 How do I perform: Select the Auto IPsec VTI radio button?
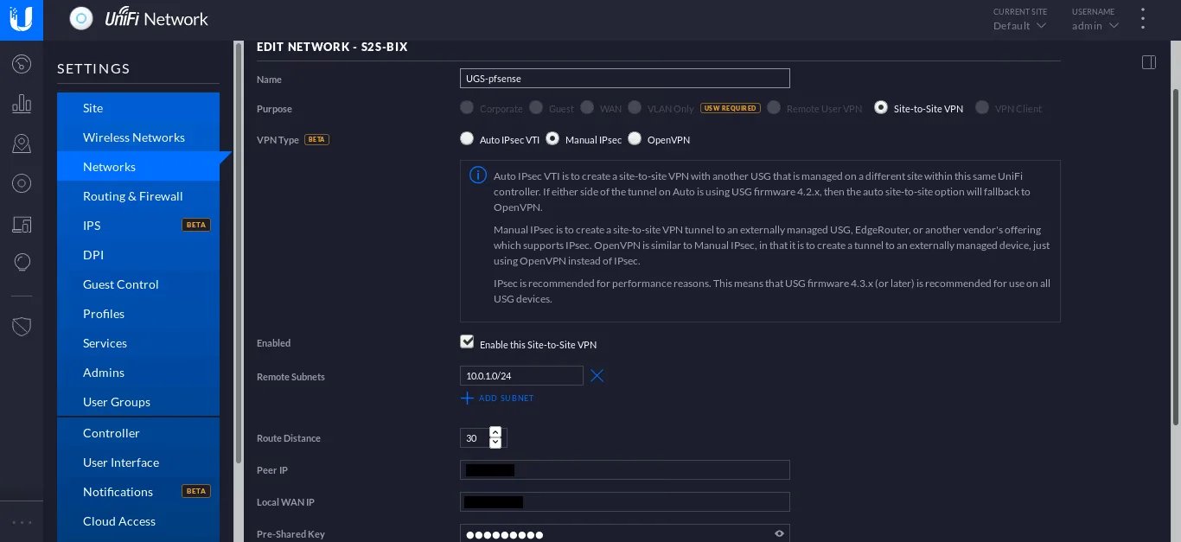tap(467, 139)
